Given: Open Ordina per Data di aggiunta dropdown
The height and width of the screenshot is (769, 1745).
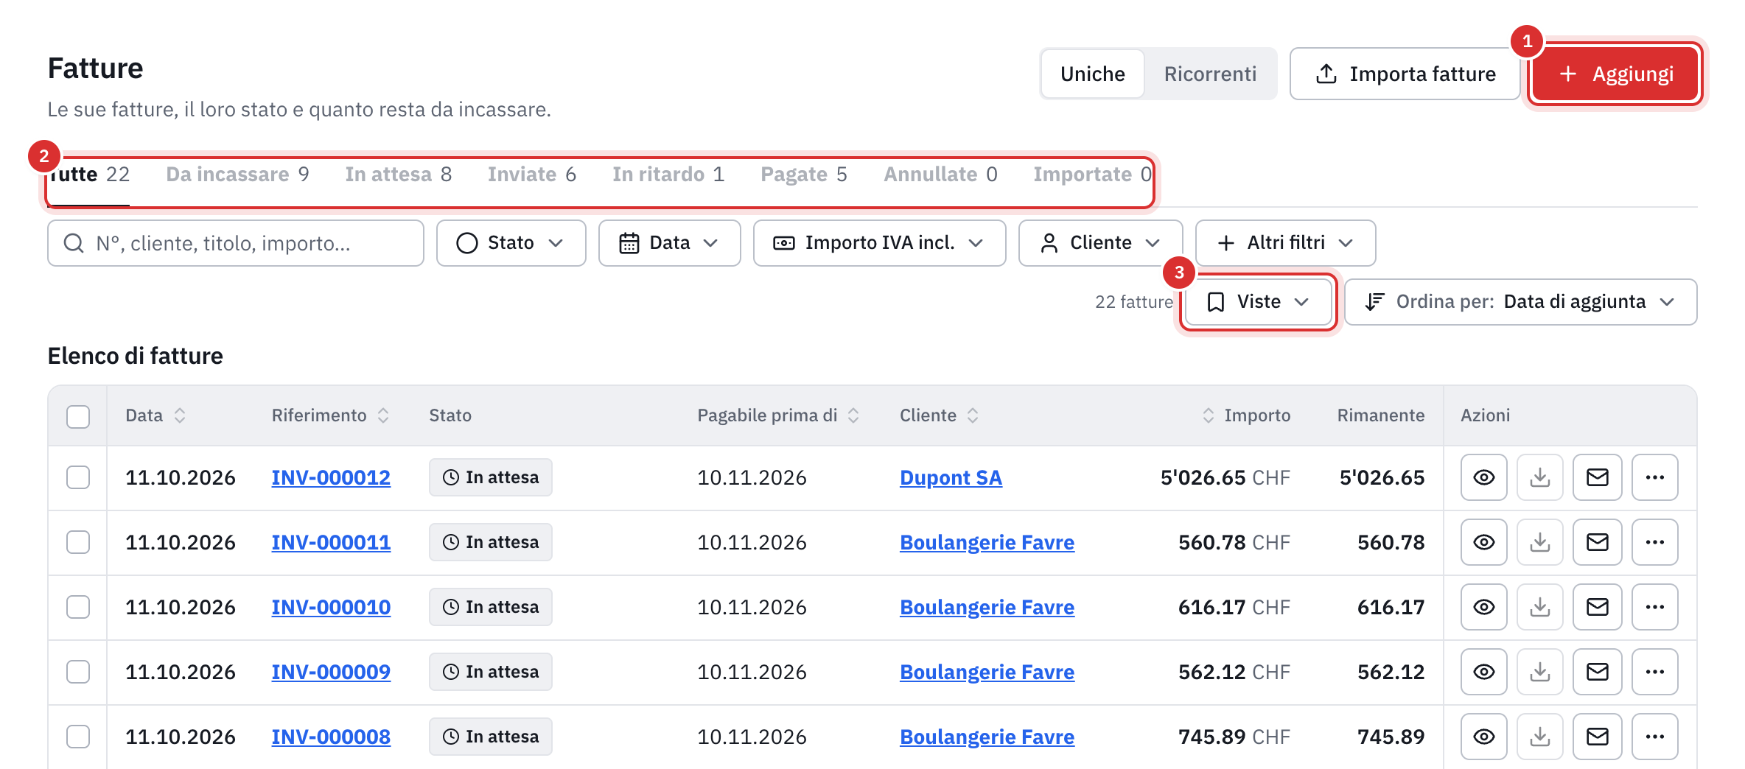Looking at the screenshot, I should (1520, 302).
